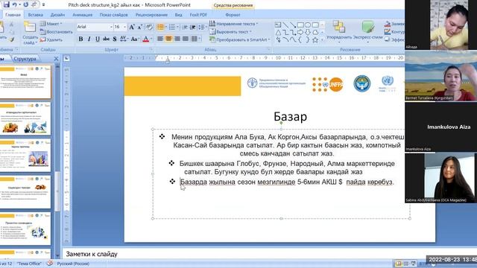Click the increase list level icon

[x=192, y=28]
